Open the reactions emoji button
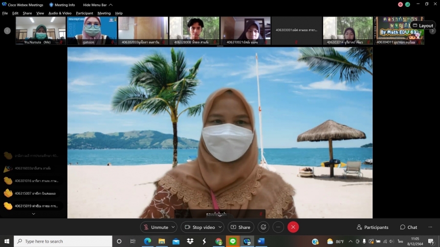440x247 pixels. point(264,227)
